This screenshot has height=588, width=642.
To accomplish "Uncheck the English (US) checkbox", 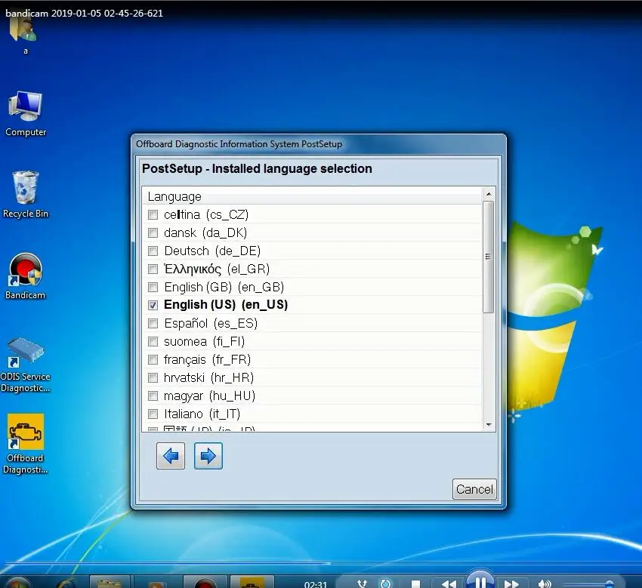I will [x=153, y=305].
